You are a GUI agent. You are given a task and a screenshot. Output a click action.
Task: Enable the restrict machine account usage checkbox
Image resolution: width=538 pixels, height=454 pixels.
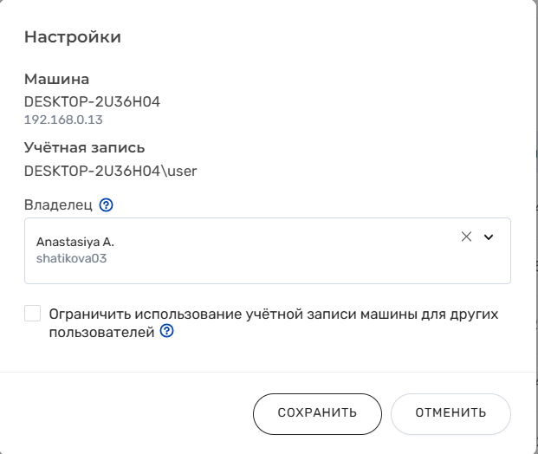(x=33, y=314)
